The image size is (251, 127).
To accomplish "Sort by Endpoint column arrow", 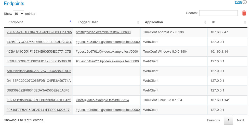I will (x=71, y=22).
